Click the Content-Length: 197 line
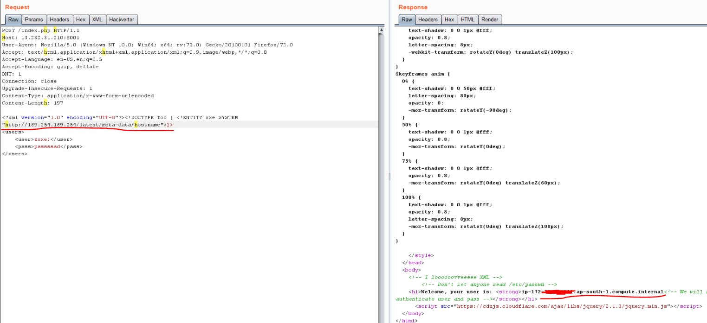707x323 pixels. tap(32, 103)
